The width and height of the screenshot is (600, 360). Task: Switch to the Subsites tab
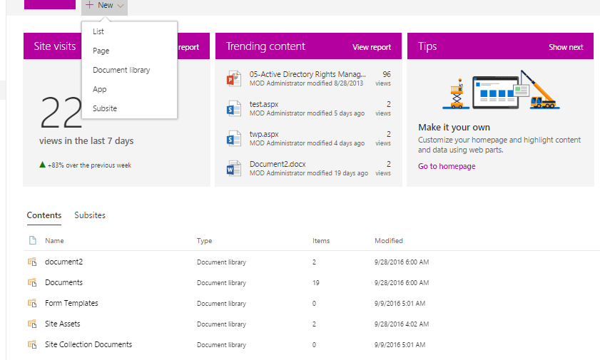click(x=90, y=215)
